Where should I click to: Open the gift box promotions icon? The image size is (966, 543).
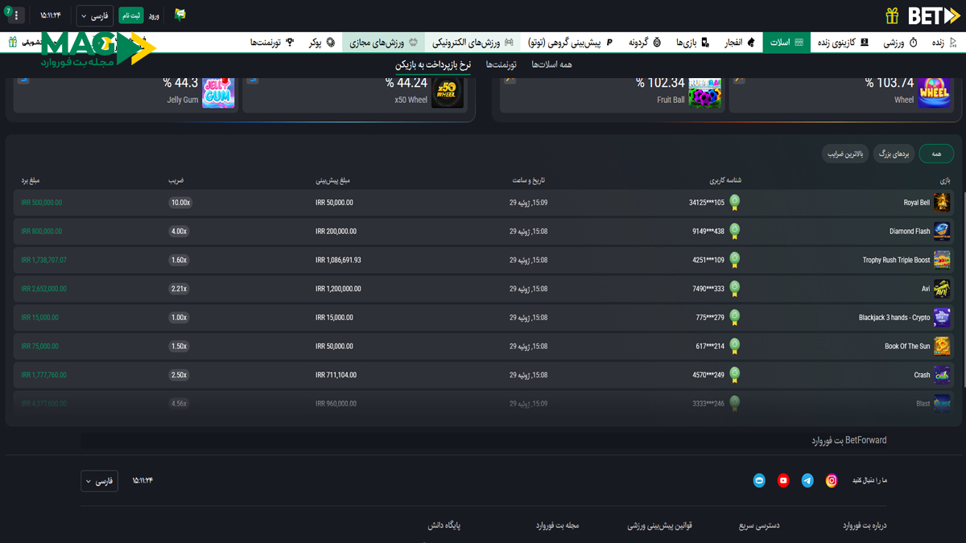coord(891,16)
